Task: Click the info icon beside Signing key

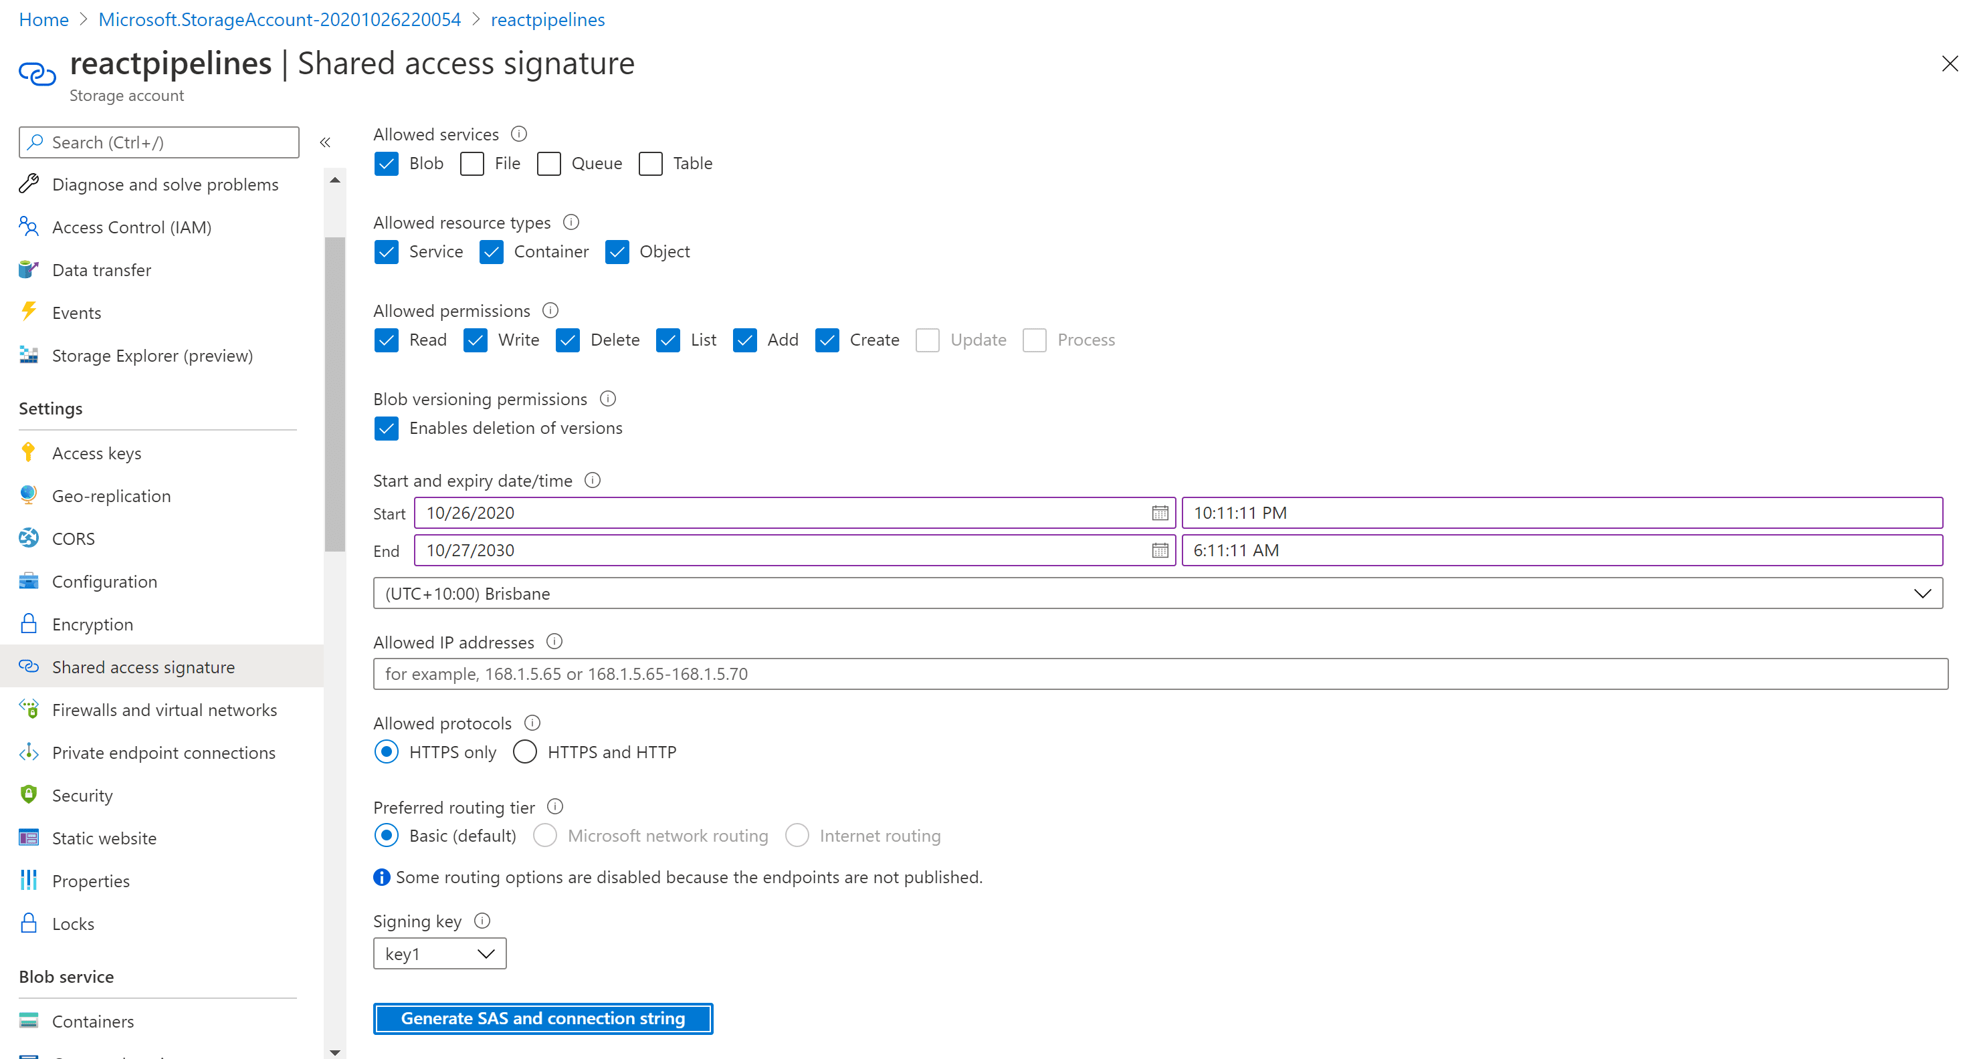Action: pyautogui.click(x=482, y=921)
